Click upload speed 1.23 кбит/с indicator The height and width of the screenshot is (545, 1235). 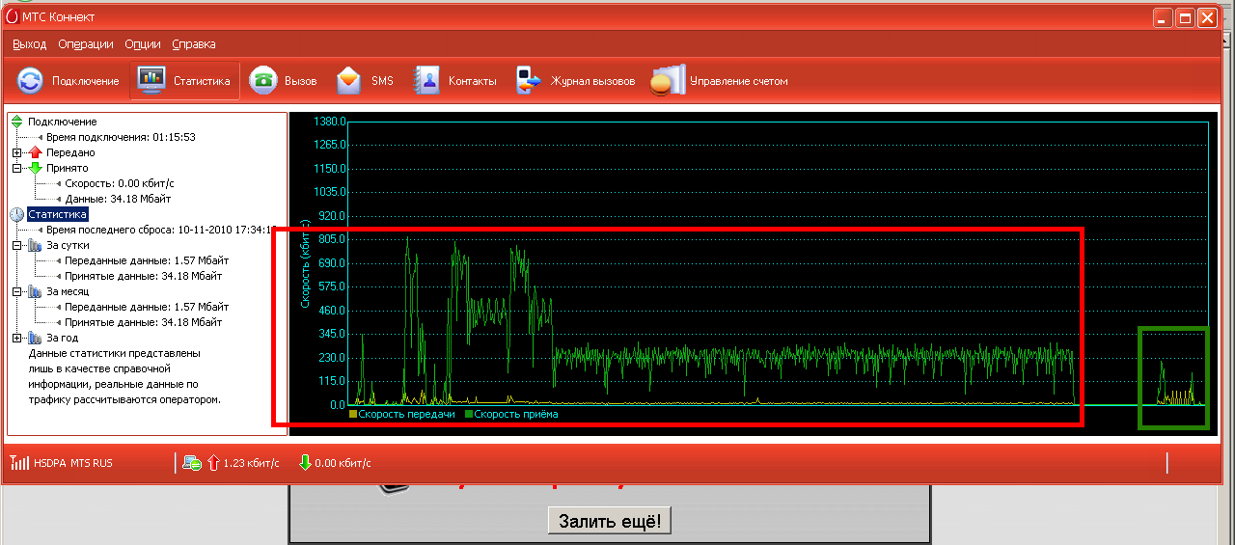(243, 463)
